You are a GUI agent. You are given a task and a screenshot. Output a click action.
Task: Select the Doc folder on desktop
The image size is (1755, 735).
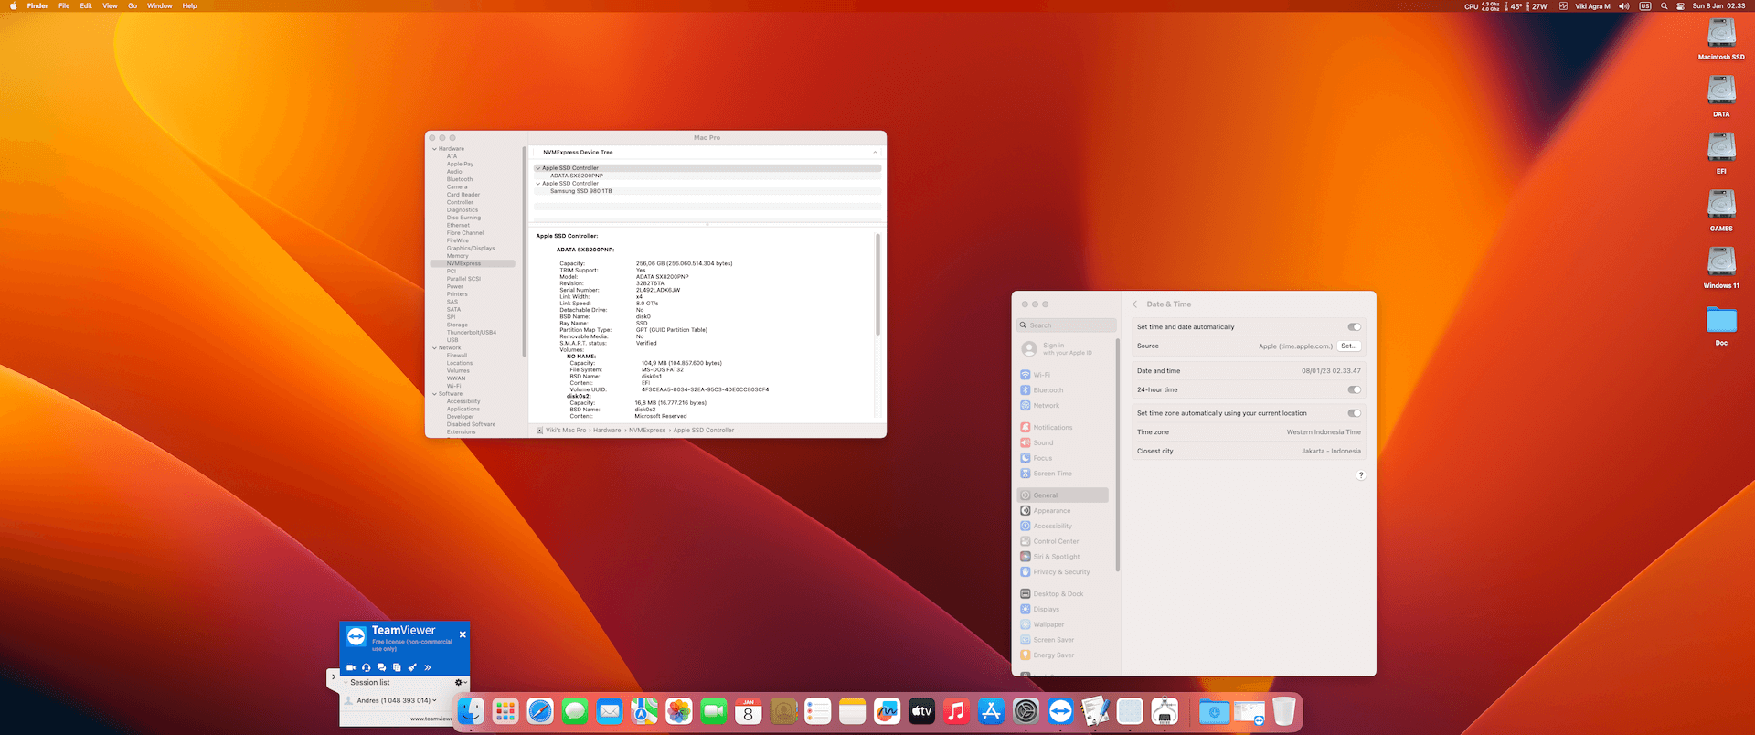click(x=1721, y=325)
